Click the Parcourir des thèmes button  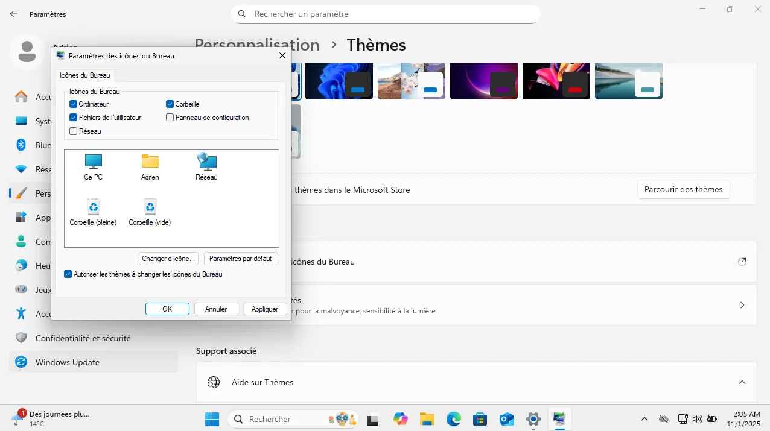[x=682, y=189]
